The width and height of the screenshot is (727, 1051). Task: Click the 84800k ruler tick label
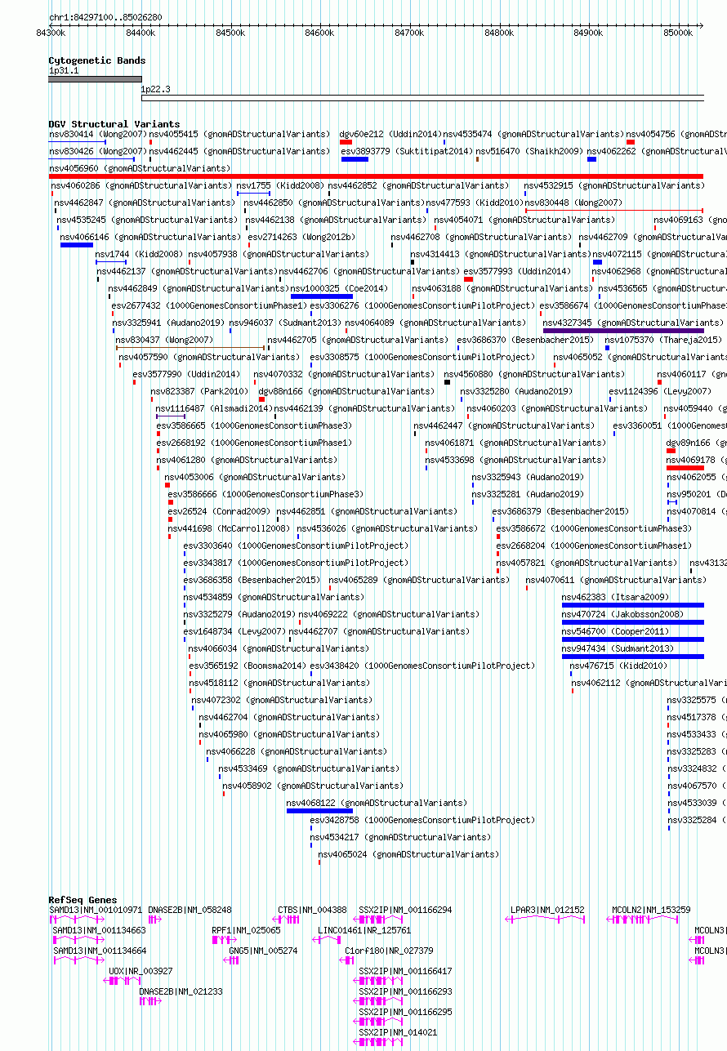[x=498, y=33]
